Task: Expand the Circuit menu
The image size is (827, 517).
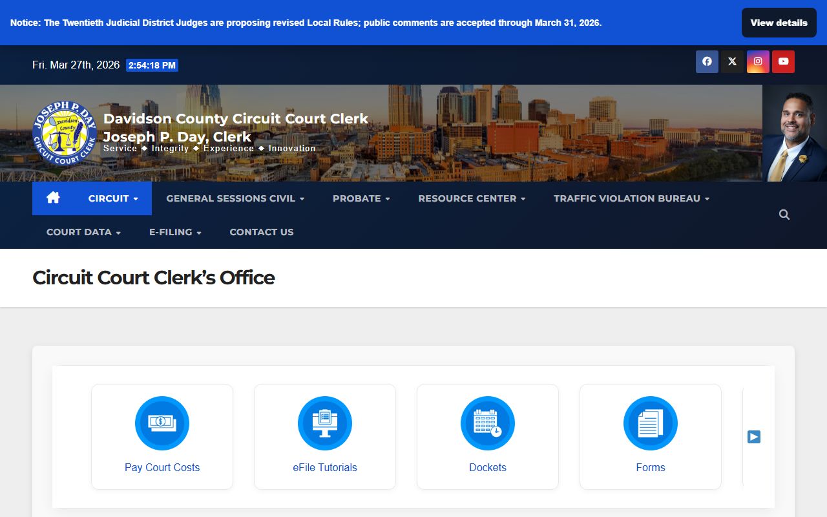Action: (x=113, y=198)
